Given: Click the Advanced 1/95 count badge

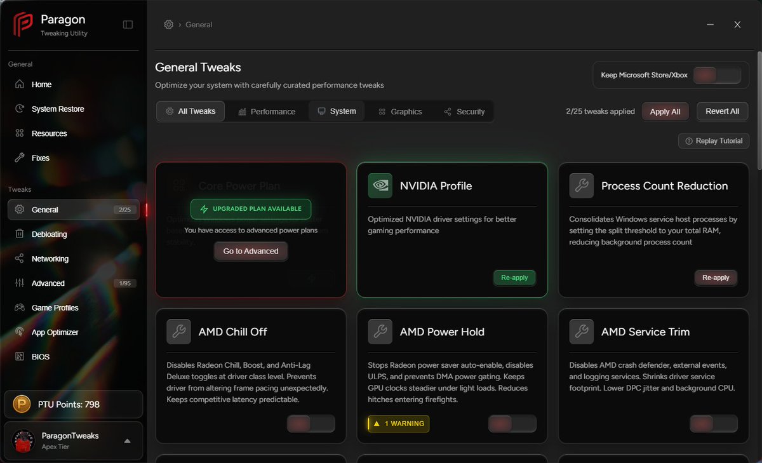Looking at the screenshot, I should point(125,283).
